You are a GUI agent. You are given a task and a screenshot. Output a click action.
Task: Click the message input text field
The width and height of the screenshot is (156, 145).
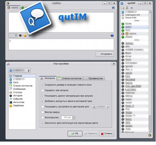click(x=61, y=44)
